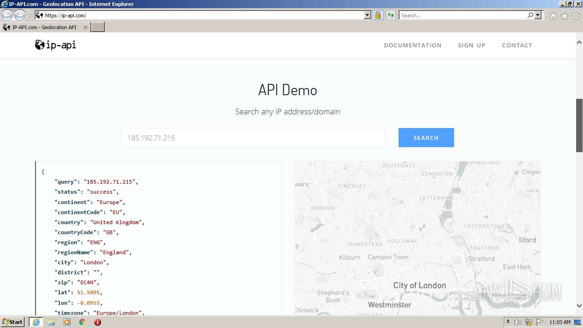Click the -0.0955 longitude value

click(88, 302)
